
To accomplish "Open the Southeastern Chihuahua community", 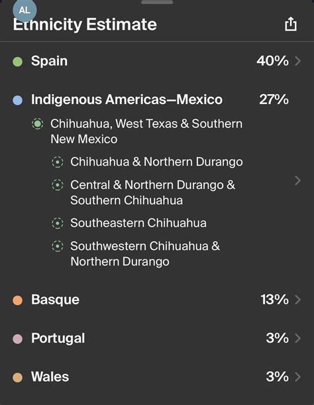I will point(138,223).
